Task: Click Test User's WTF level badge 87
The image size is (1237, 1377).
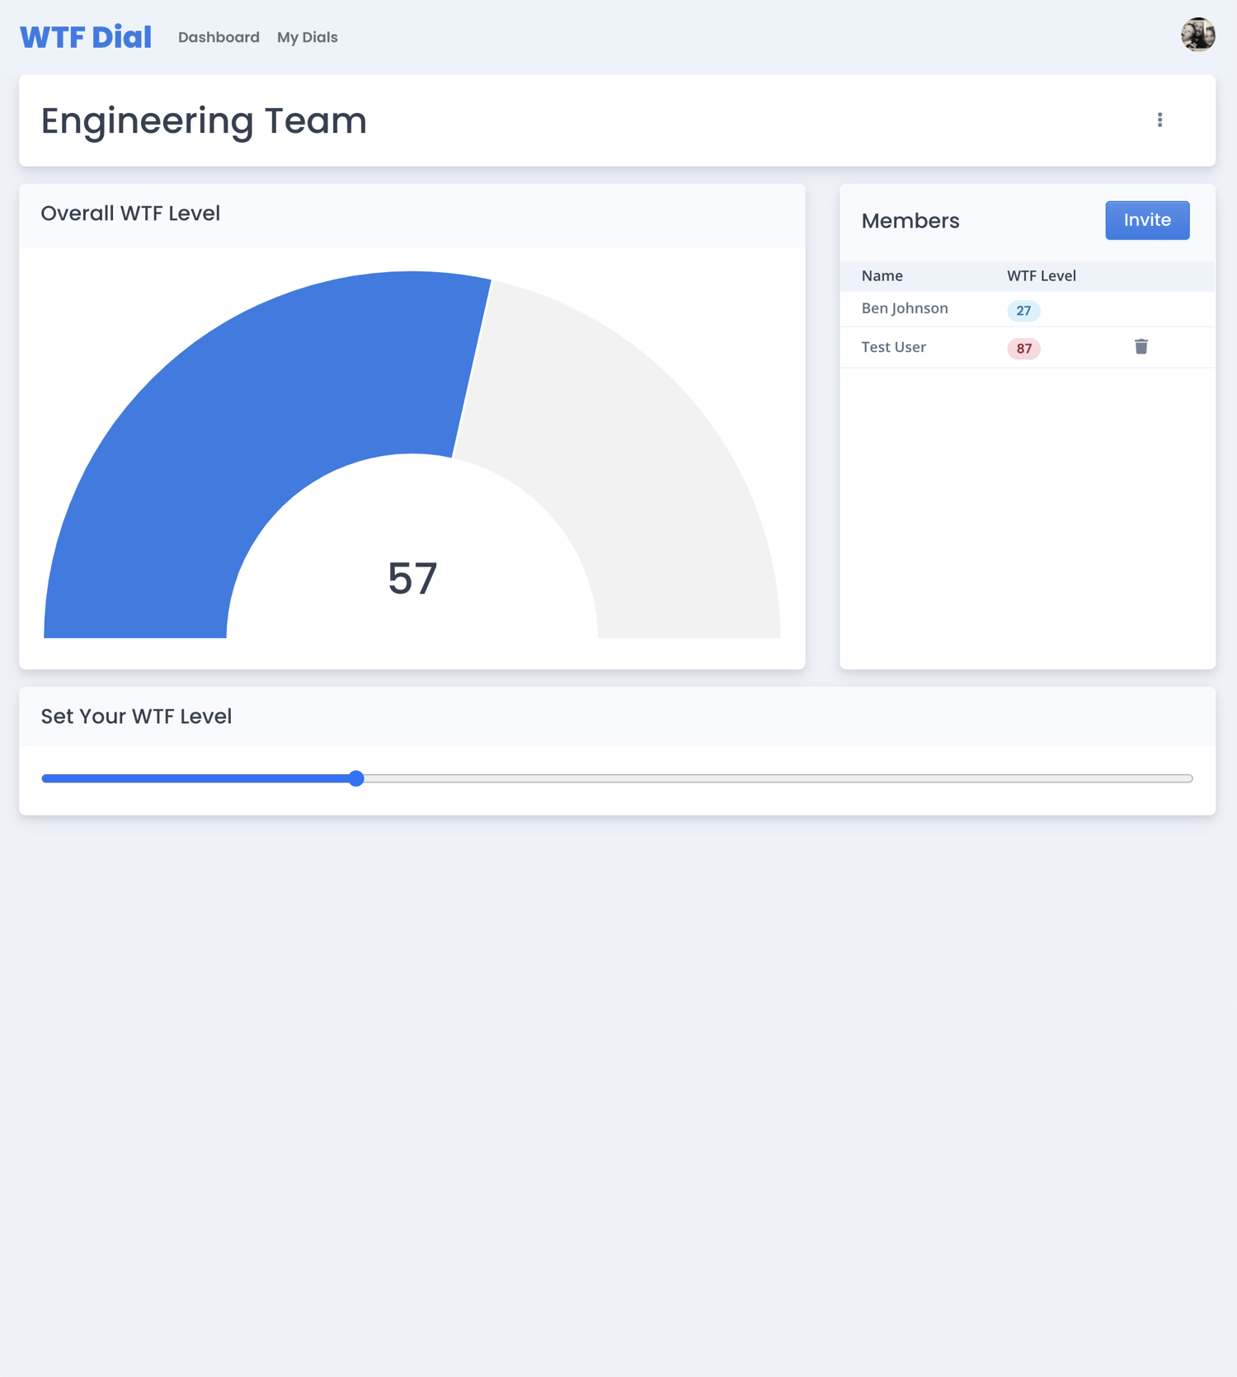Action: coord(1023,349)
